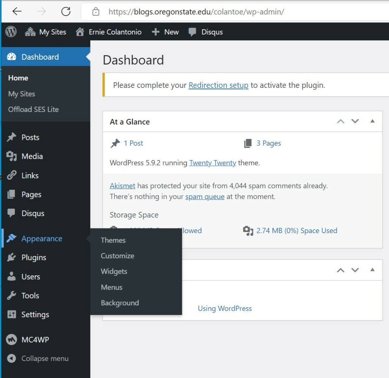Click the plus icon next to New
389x378 pixels.
(x=155, y=32)
